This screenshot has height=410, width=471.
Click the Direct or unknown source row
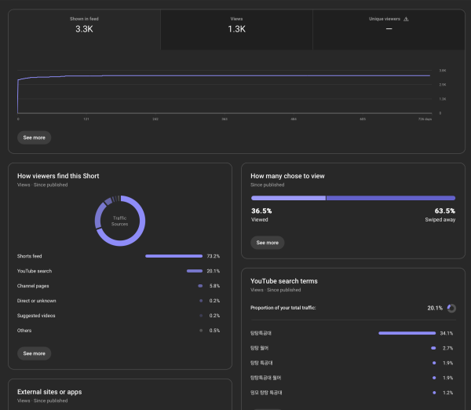[x=37, y=301]
